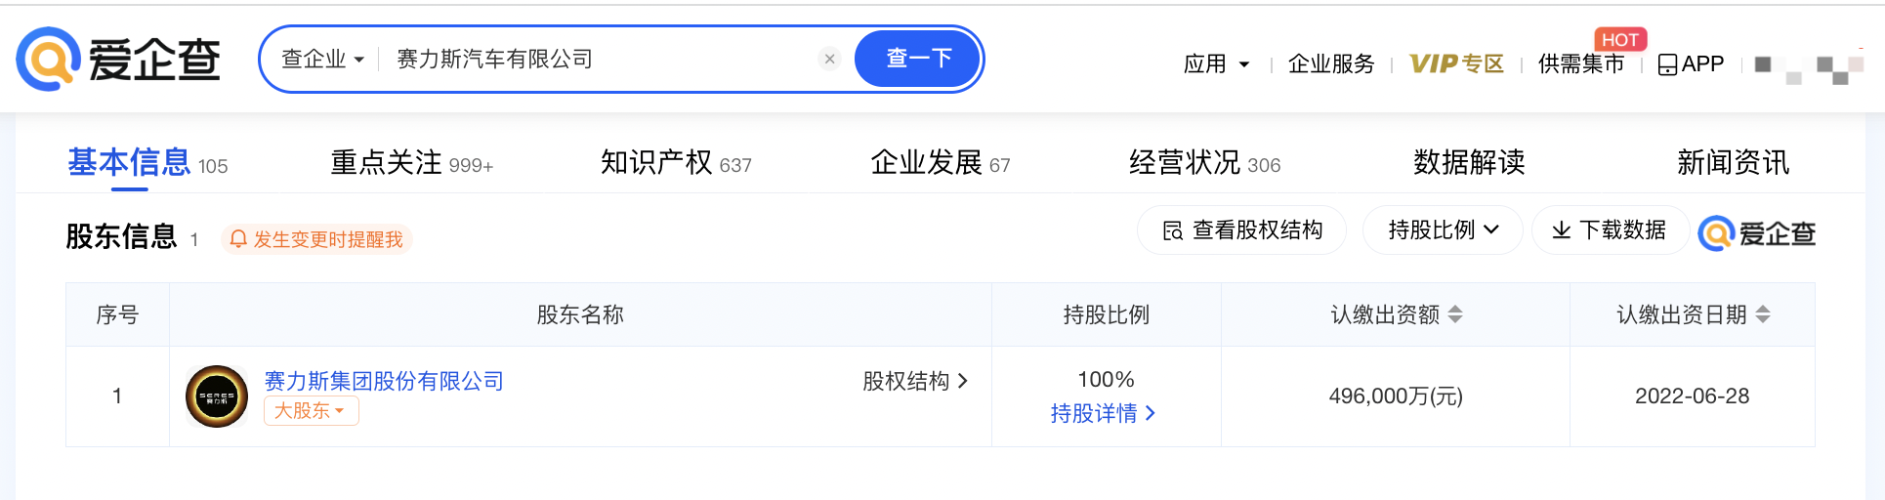1885x500 pixels.
Task: Open the 持股比例 filter dropdown
Action: point(1443,230)
